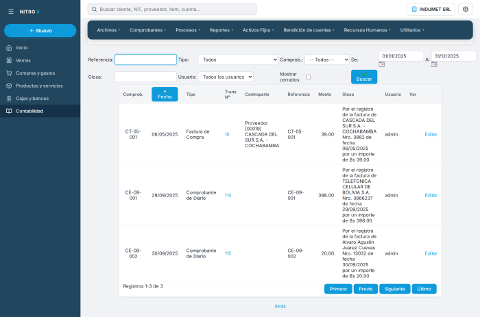Click the Productos y servicios box icon
480x317 pixels.
pos(9,86)
